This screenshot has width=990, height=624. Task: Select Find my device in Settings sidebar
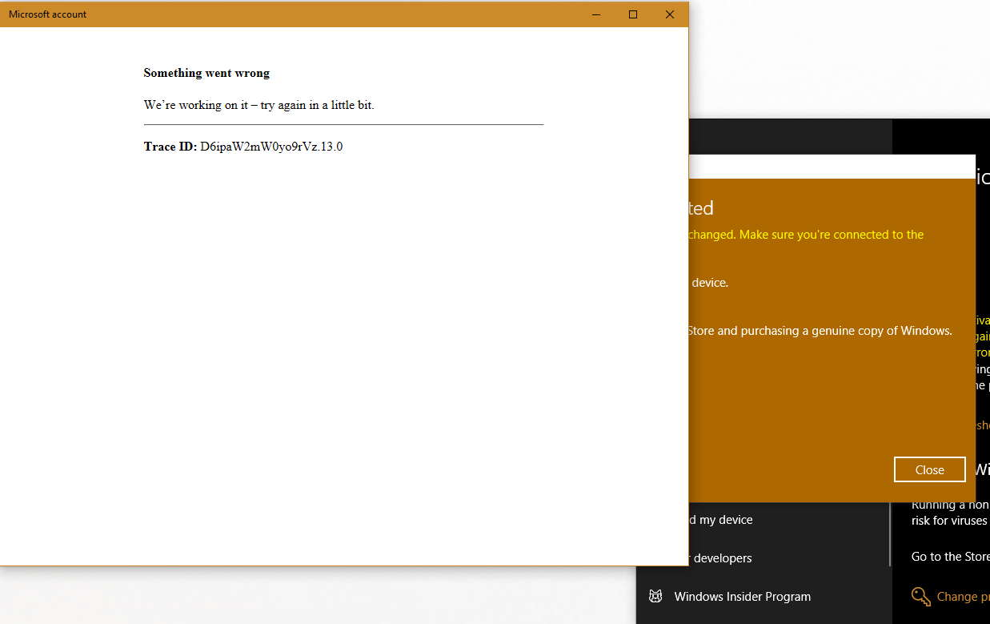721,520
